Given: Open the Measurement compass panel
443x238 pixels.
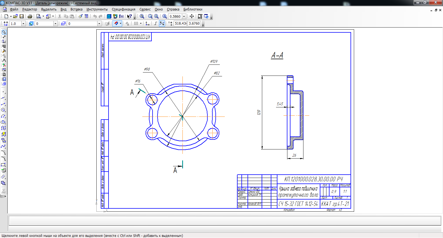Looking at the screenshot, I should [x=4, y=60].
